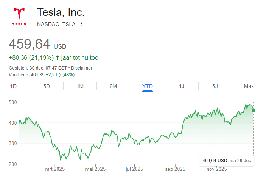
Task: Click the current price 459,64
Action: (x=30, y=44)
